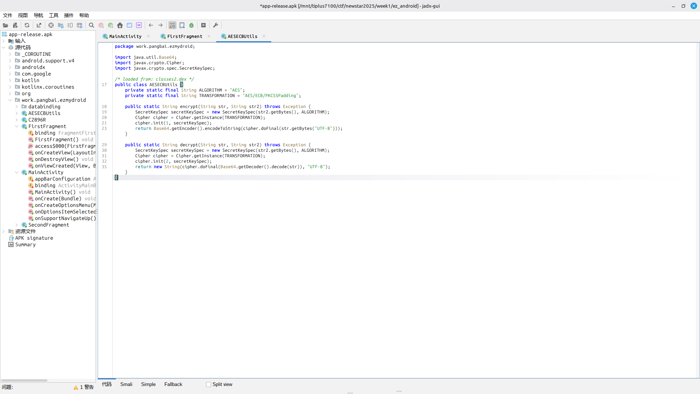Switch to the FirstFragment tab
700x394 pixels.
coord(184,36)
